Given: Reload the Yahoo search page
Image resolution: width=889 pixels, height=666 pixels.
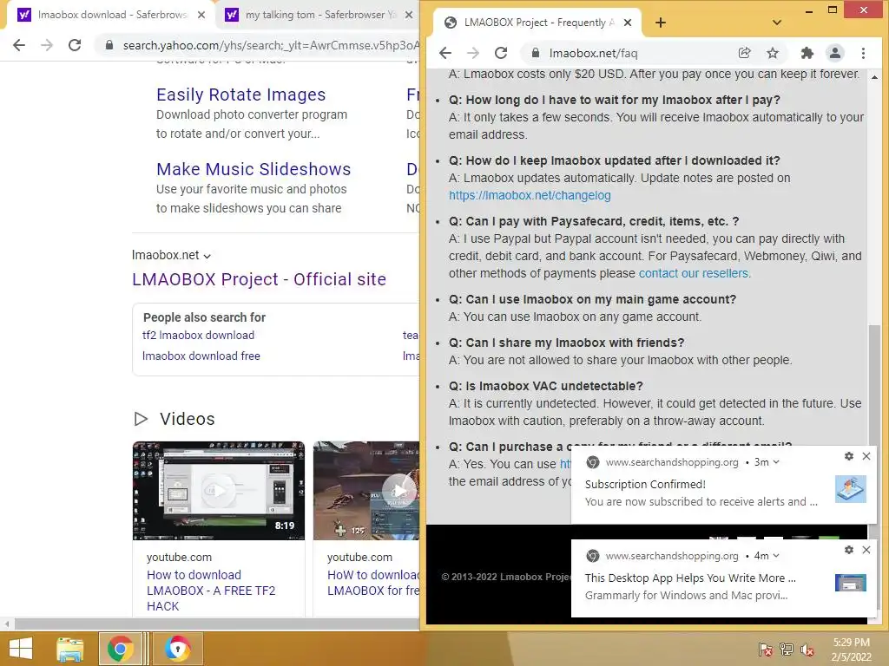Looking at the screenshot, I should 75,45.
